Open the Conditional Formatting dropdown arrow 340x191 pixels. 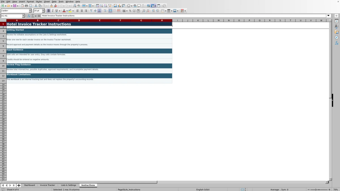(185, 11)
